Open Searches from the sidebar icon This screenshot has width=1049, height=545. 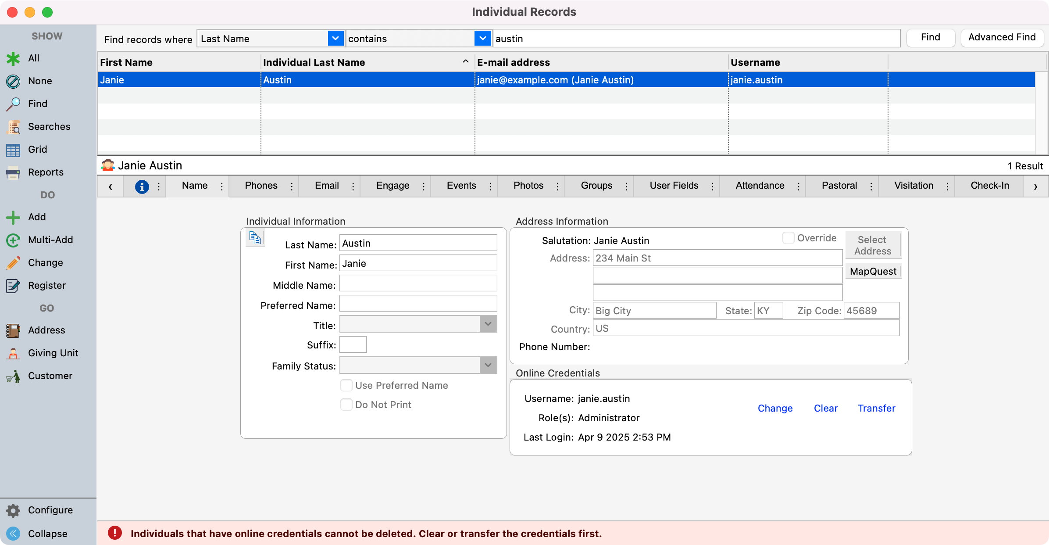tap(13, 127)
